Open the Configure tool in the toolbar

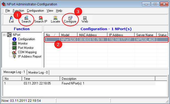pos(70,20)
